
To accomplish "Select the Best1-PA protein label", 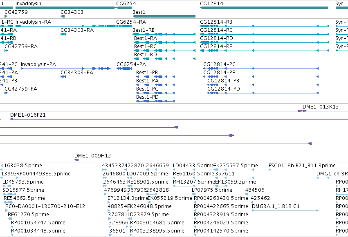I will pyautogui.click(x=147, y=81).
